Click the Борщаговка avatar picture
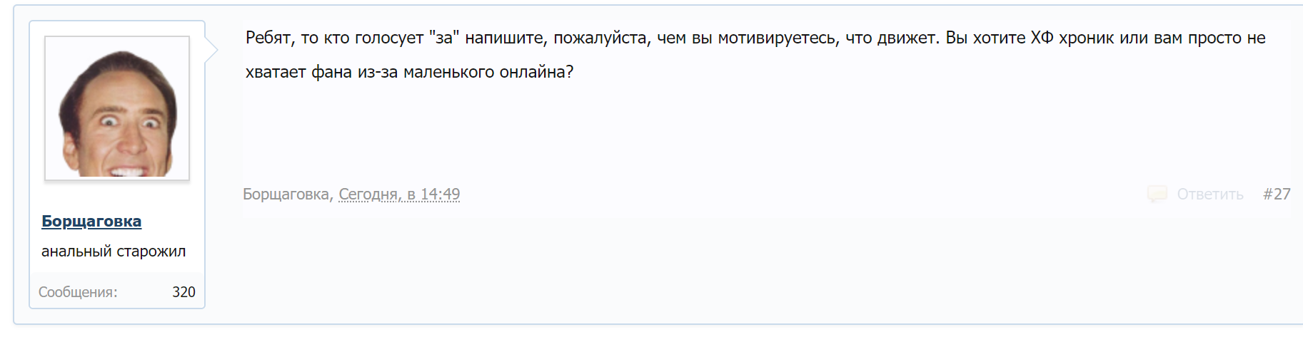The image size is (1303, 337). 117,108
